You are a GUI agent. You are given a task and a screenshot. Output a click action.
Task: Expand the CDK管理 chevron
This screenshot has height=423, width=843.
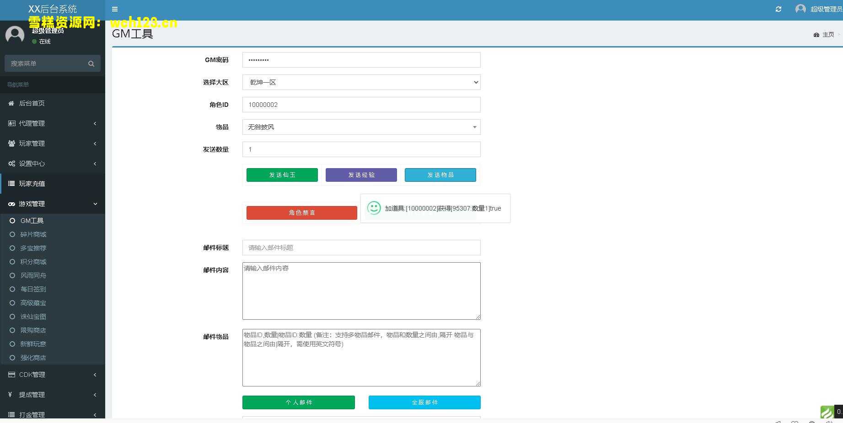click(x=95, y=375)
